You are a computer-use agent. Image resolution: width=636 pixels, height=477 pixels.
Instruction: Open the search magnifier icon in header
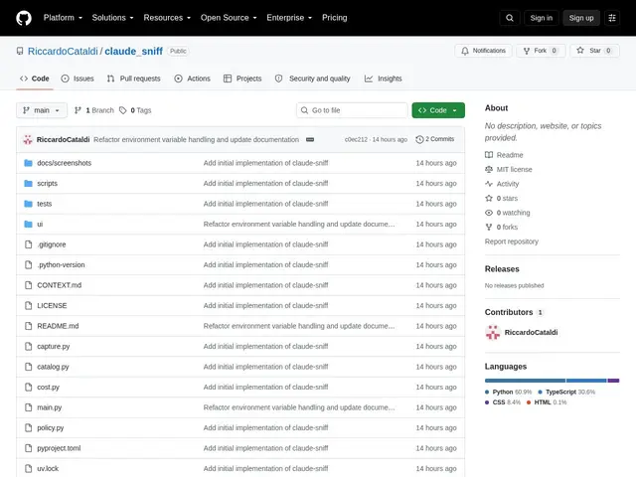point(510,18)
